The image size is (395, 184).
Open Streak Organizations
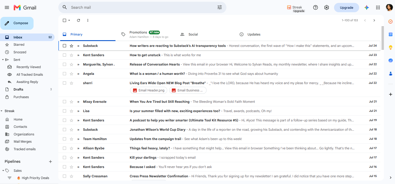pyautogui.click(x=24, y=134)
